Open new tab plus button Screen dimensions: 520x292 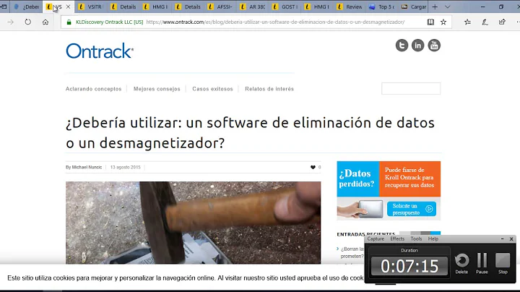(x=435, y=7)
